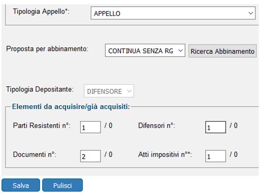Click the Tipologia Depositante label text
Image resolution: width=264 pixels, height=194 pixels.
[x=40, y=89]
